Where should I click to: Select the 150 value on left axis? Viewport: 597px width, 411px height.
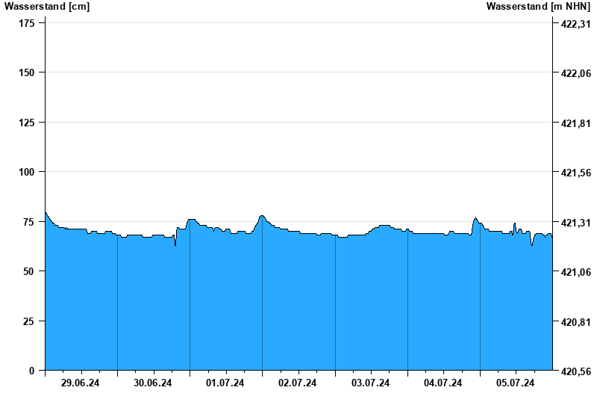pos(27,72)
